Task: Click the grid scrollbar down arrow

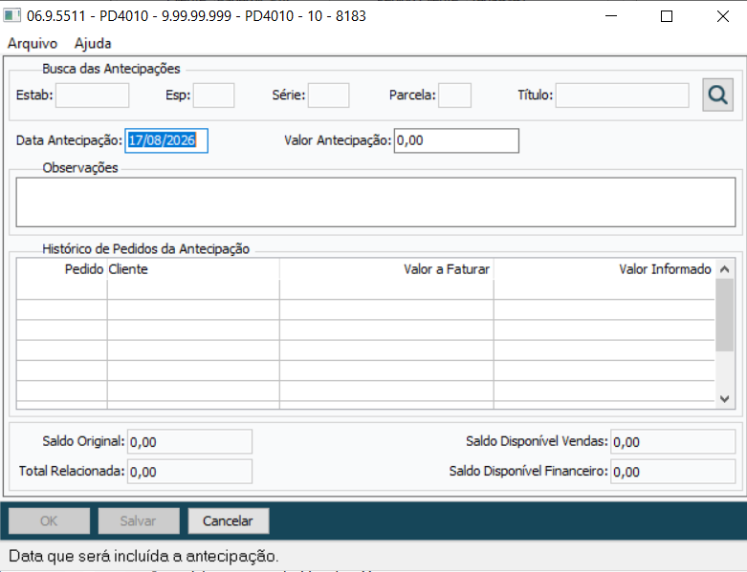Action: point(725,399)
